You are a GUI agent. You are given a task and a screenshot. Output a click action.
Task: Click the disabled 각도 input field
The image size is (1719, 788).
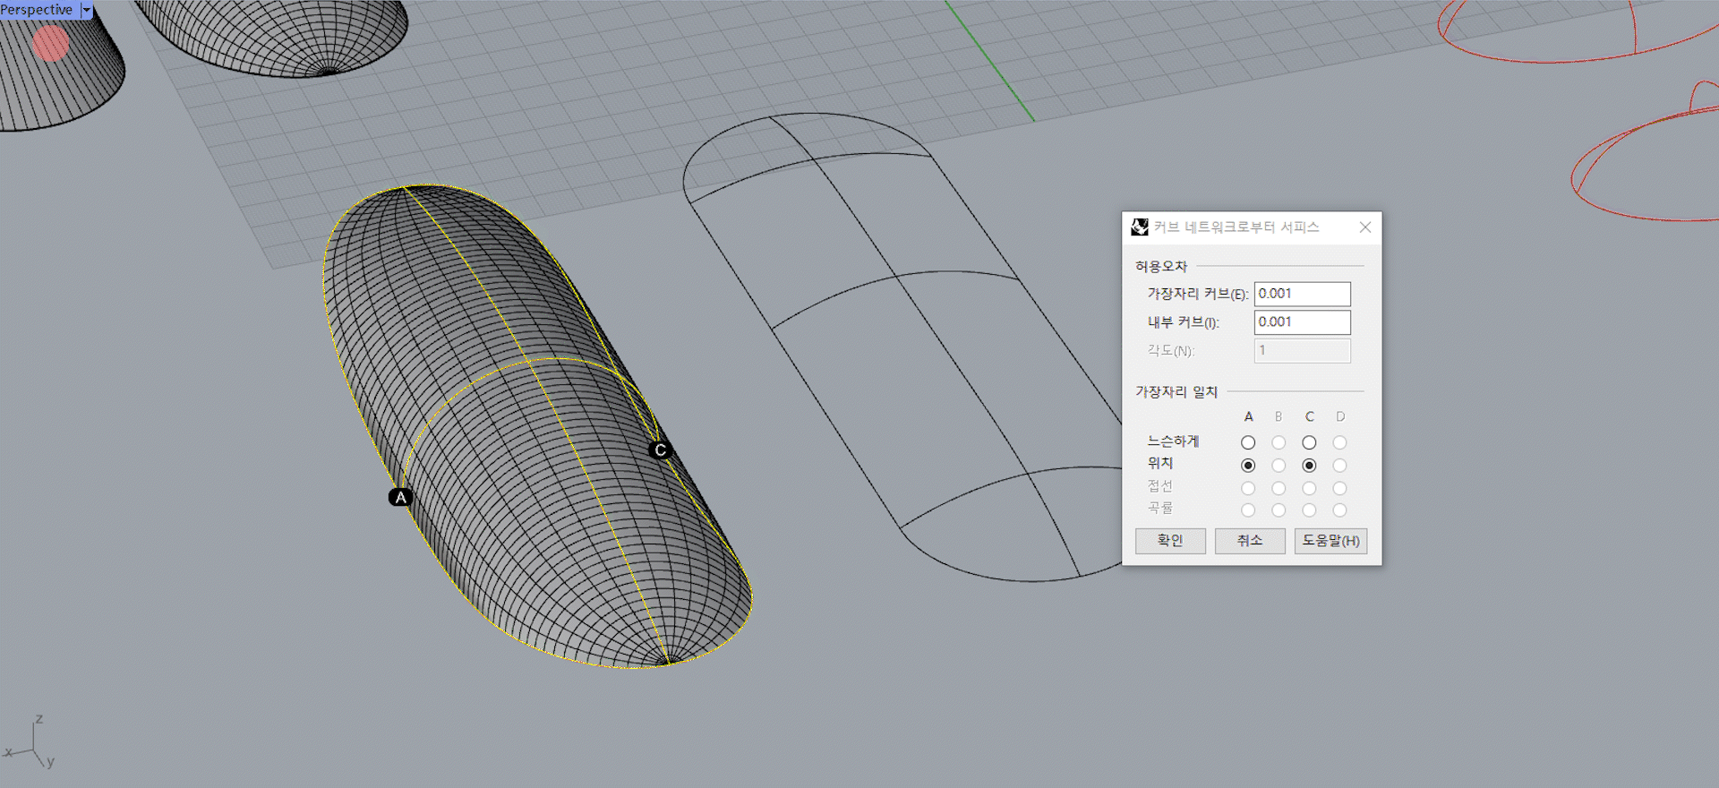coord(1302,351)
